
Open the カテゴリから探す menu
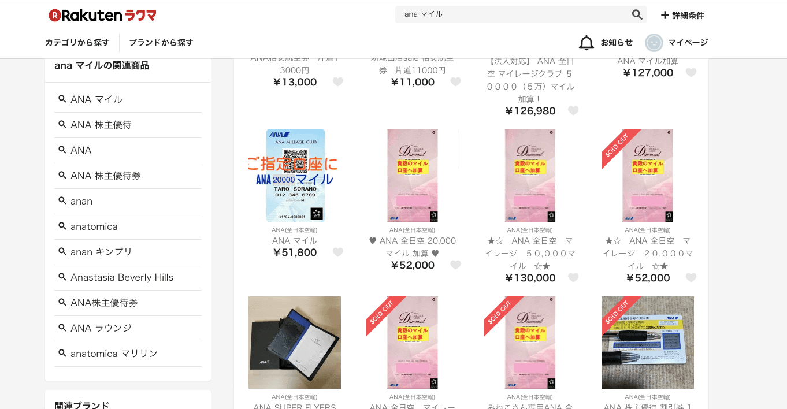(77, 42)
